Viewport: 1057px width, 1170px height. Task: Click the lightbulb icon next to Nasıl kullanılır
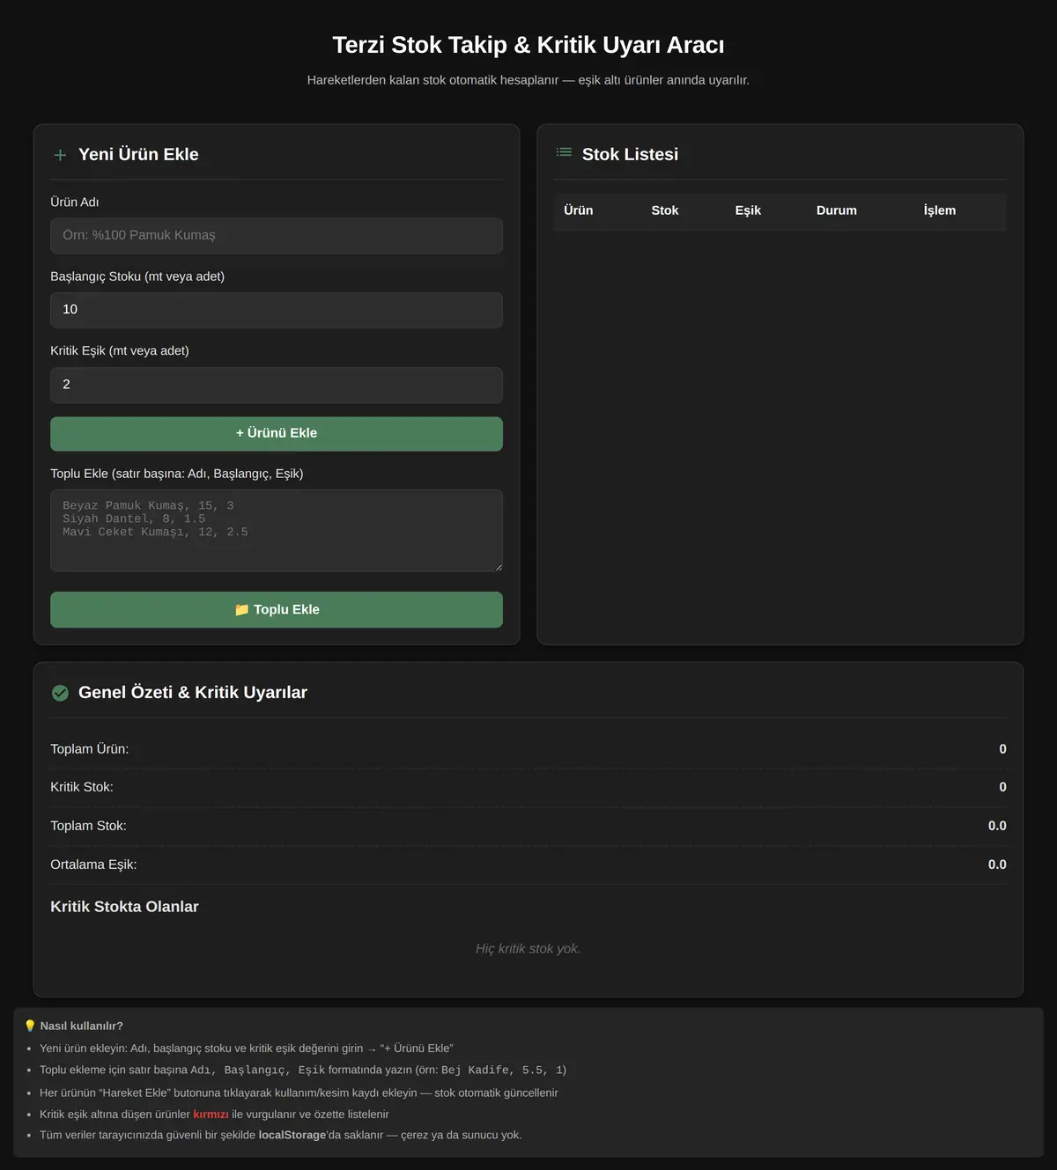pyautogui.click(x=30, y=1026)
